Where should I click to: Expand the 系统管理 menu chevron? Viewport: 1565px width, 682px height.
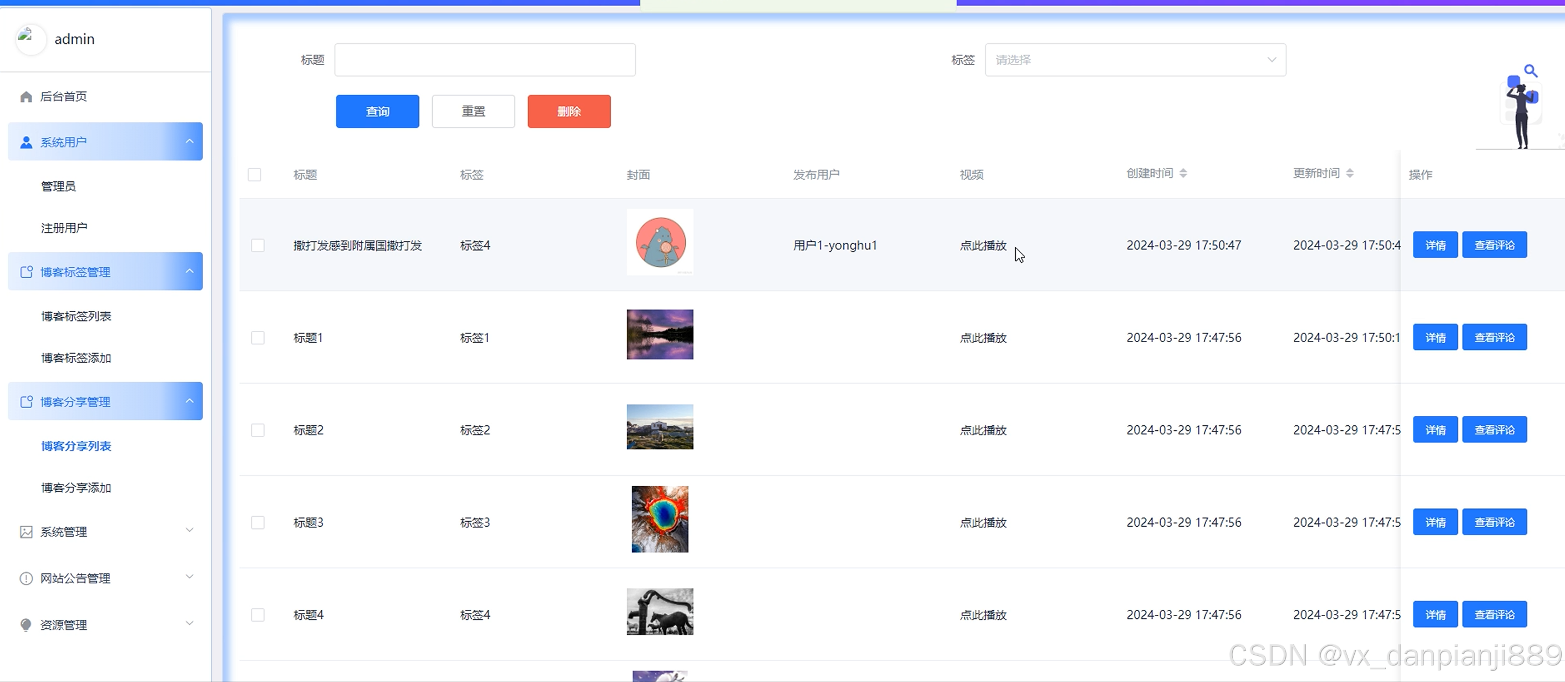pyautogui.click(x=190, y=530)
